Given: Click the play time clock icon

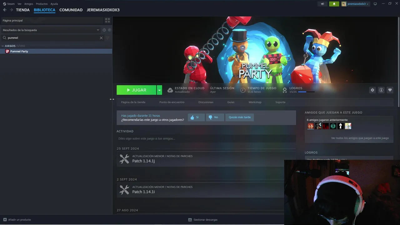Looking at the screenshot, I should click(x=243, y=90).
